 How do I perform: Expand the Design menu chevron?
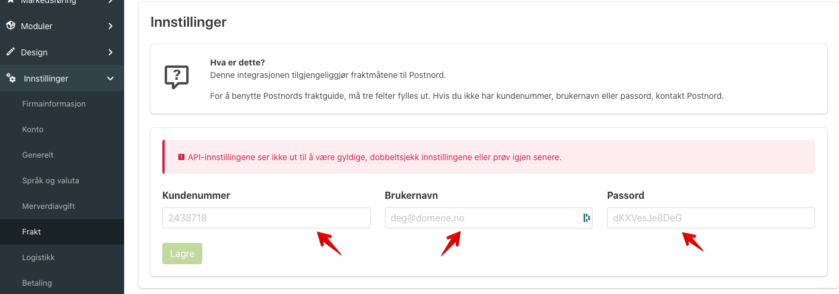(x=110, y=52)
